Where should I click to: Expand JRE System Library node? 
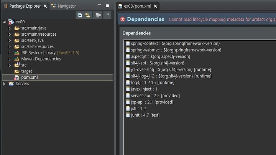pyautogui.click(x=10, y=53)
